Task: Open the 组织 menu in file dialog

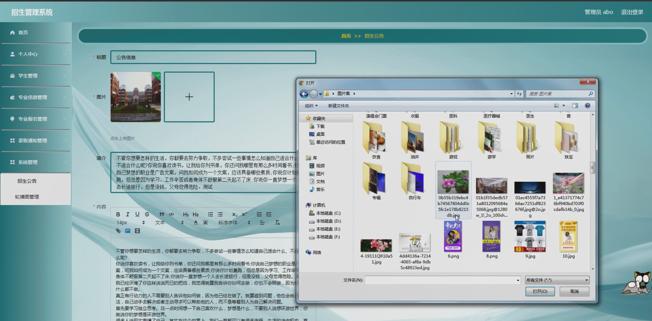Action: [x=311, y=106]
